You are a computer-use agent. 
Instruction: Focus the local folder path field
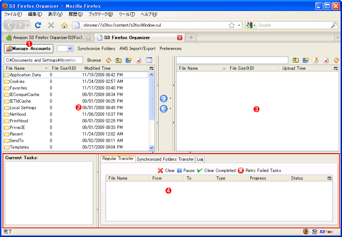43,60
